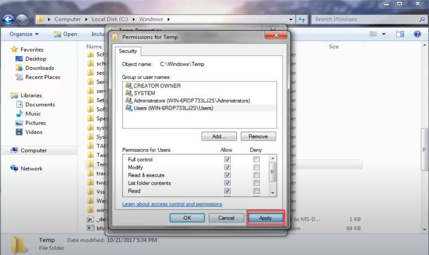
Task: Toggle Allow checkbox for Modify
Action: pos(227,167)
